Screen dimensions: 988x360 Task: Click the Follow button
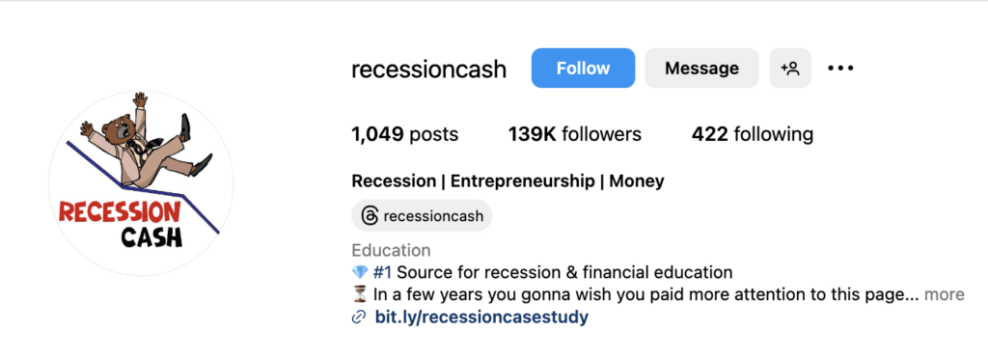coord(583,69)
